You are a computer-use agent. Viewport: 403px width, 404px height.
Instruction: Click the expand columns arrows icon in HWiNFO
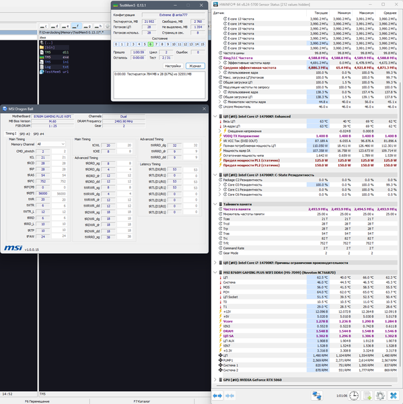217,395
